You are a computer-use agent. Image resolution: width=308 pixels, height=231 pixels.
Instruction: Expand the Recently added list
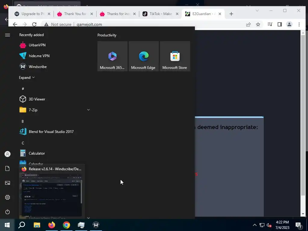click(x=27, y=78)
